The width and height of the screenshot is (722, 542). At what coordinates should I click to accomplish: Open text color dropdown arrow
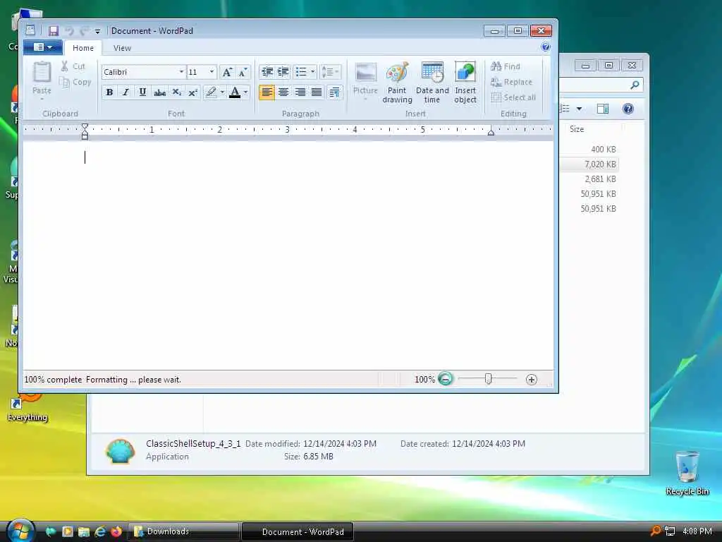coord(246,92)
